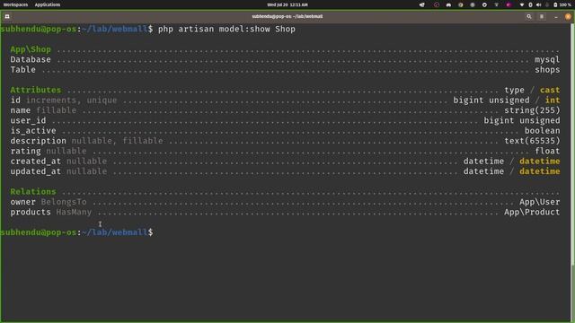Screen dimensions: 575x323
Task: Click the 'is_active' attribute name
Action: 33,131
